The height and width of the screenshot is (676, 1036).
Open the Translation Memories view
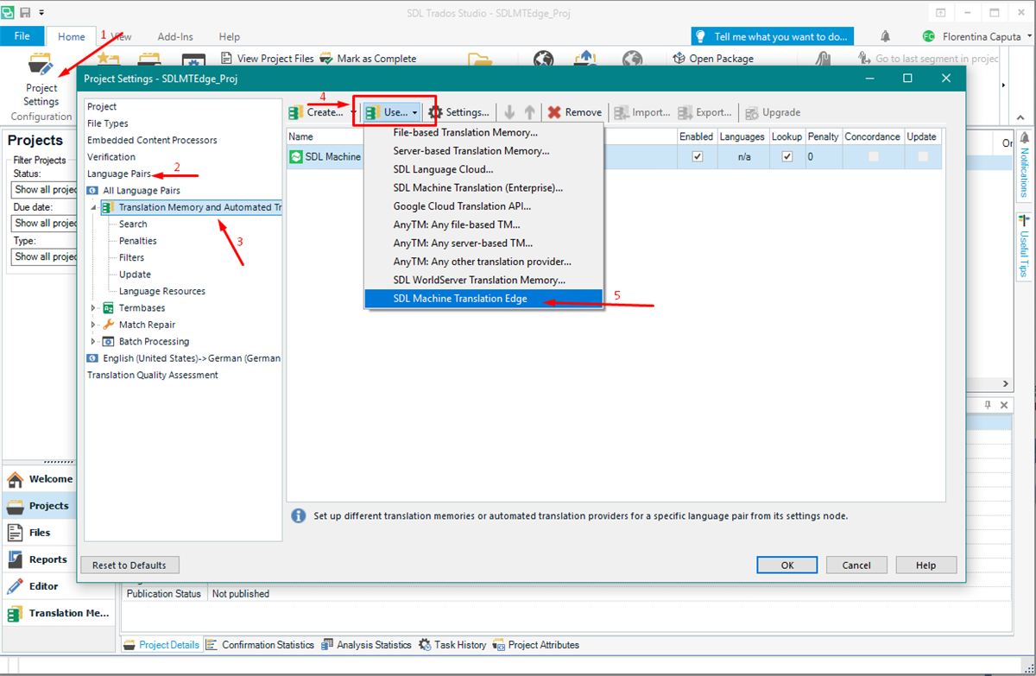tap(58, 613)
